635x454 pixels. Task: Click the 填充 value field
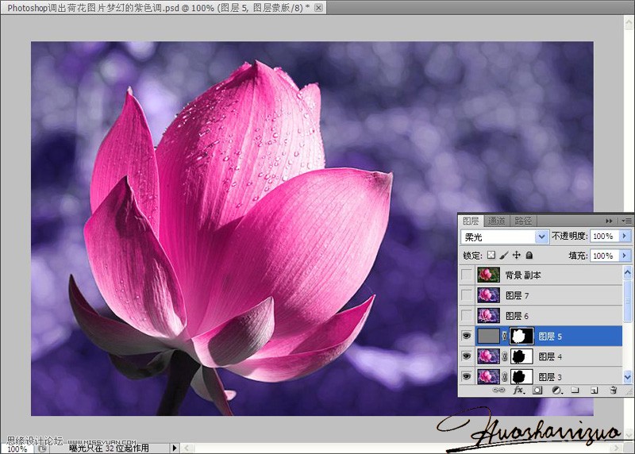[604, 256]
